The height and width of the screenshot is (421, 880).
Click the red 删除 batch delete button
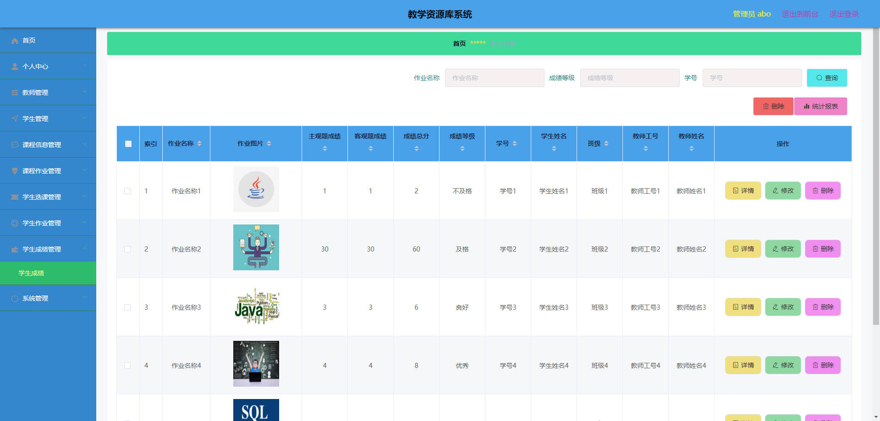(773, 106)
